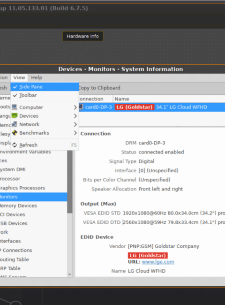The height and width of the screenshot is (305, 225).
Task: Click the Benchmarks icon in View menu
Action: click(15, 133)
